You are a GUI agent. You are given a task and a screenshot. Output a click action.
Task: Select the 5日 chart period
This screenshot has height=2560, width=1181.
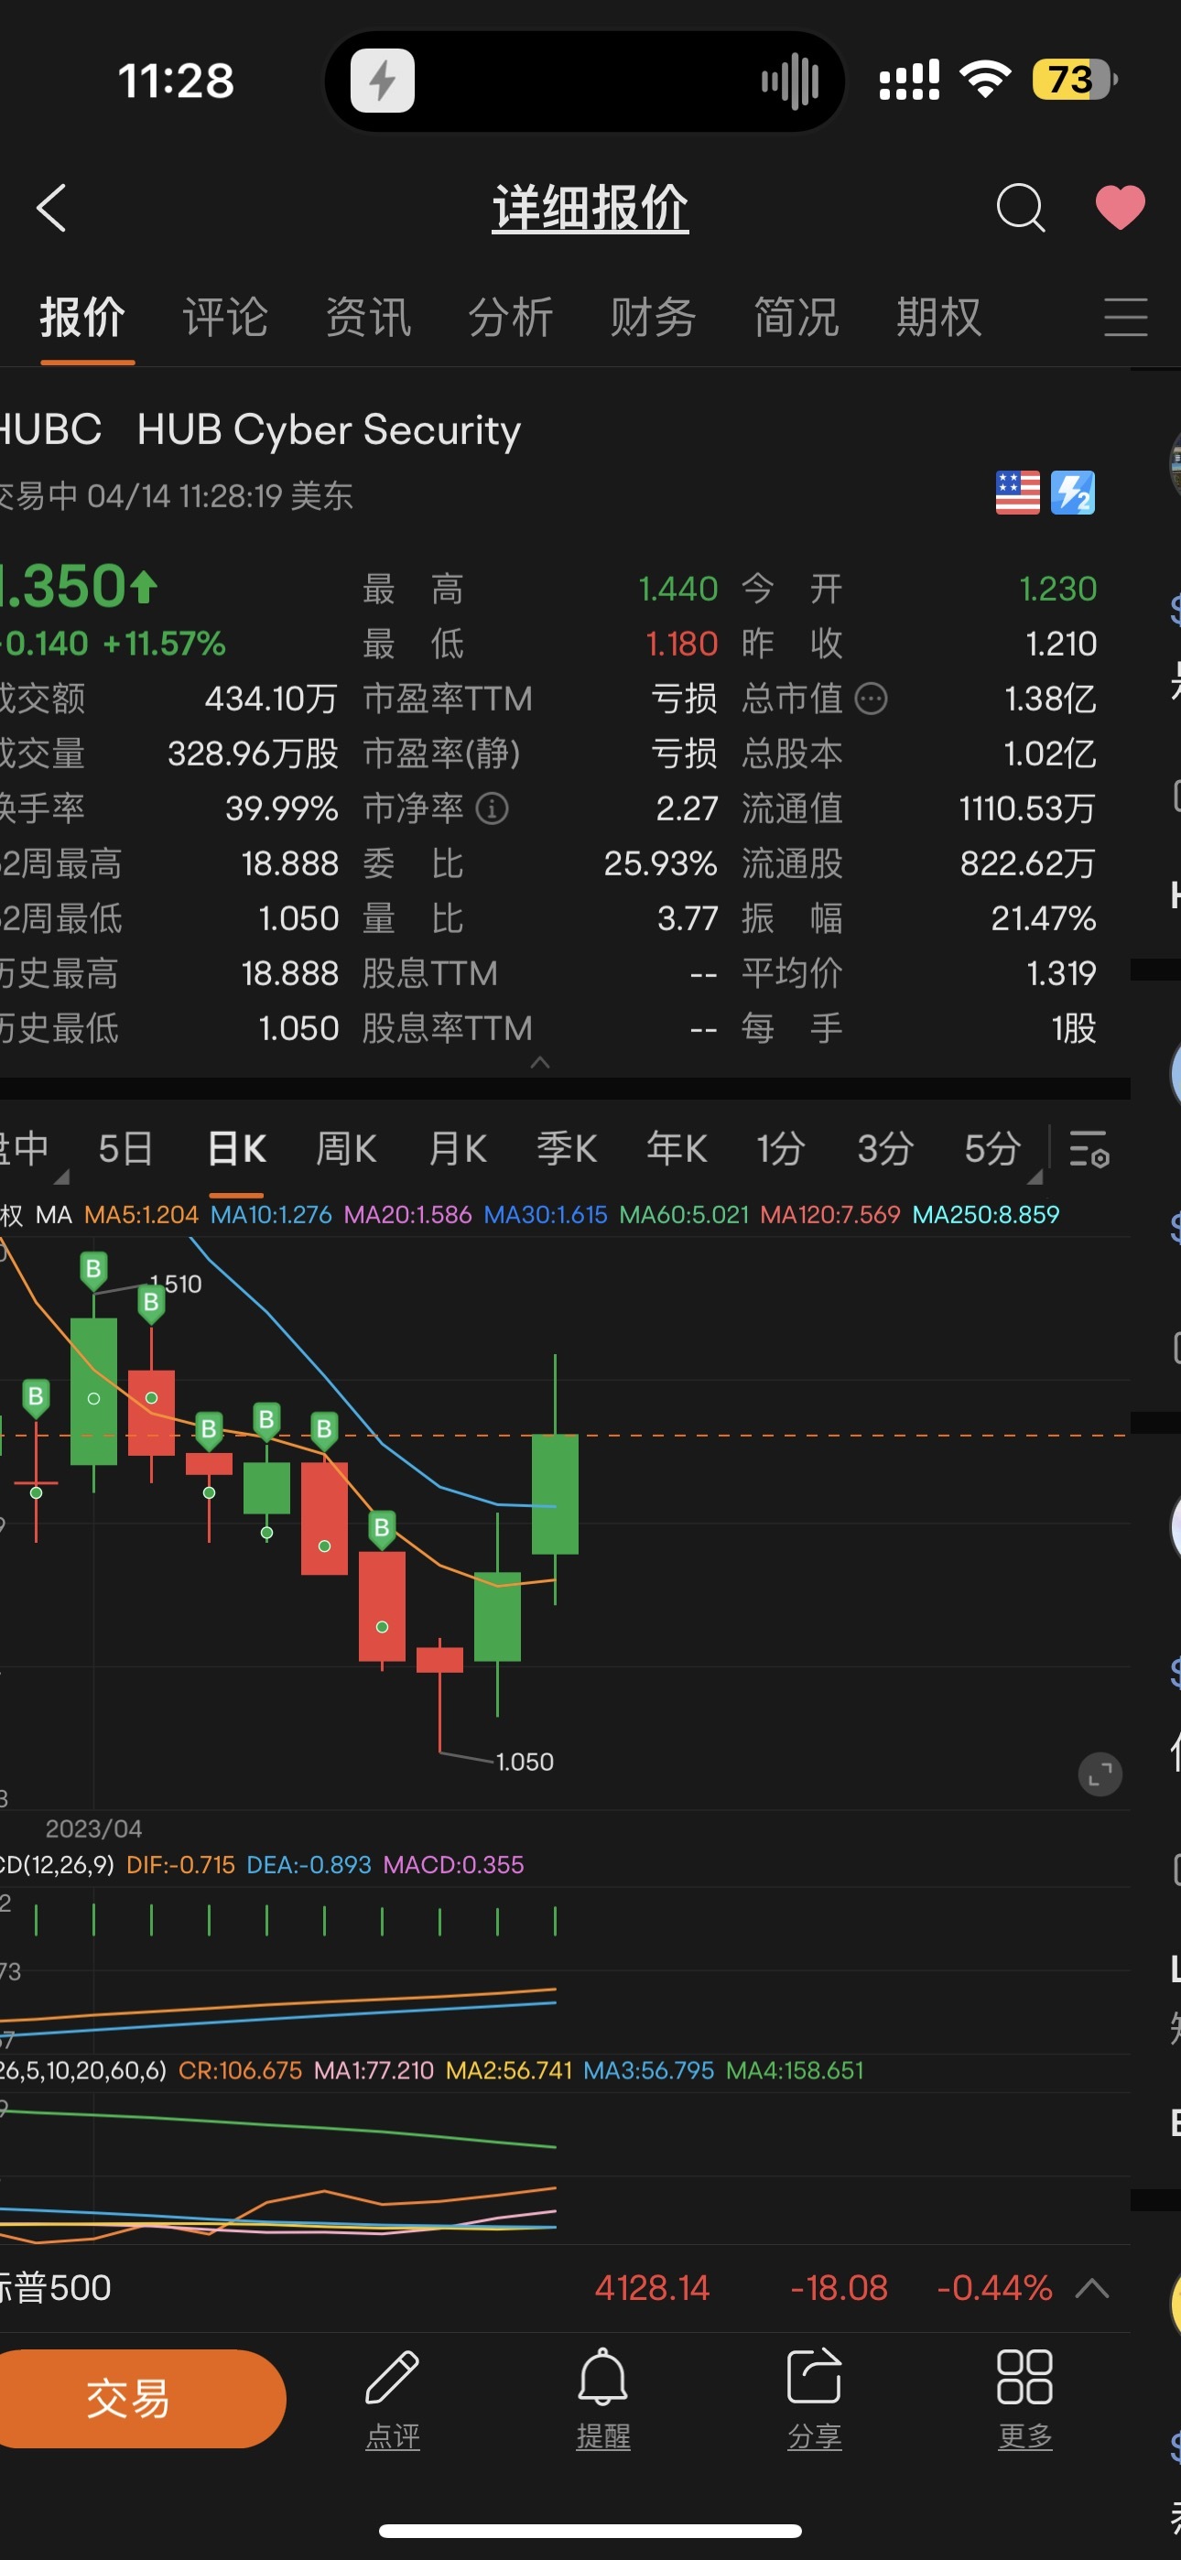click(x=125, y=1149)
